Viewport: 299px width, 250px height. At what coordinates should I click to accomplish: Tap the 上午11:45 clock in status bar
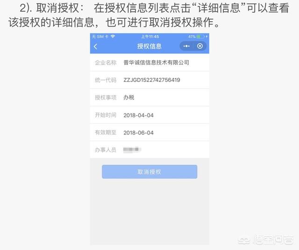150,36
